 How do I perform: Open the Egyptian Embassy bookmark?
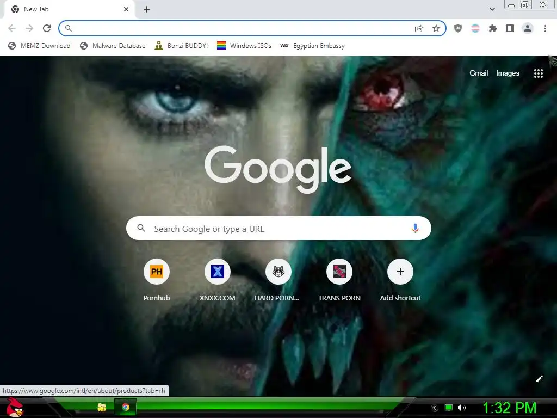[x=312, y=46]
